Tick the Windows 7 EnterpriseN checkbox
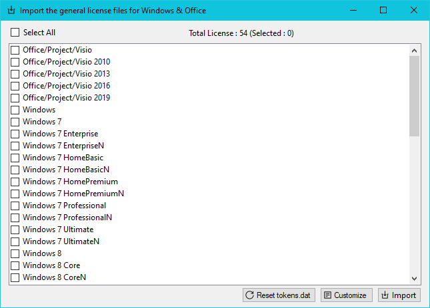This screenshot has height=308, width=430. coord(15,146)
